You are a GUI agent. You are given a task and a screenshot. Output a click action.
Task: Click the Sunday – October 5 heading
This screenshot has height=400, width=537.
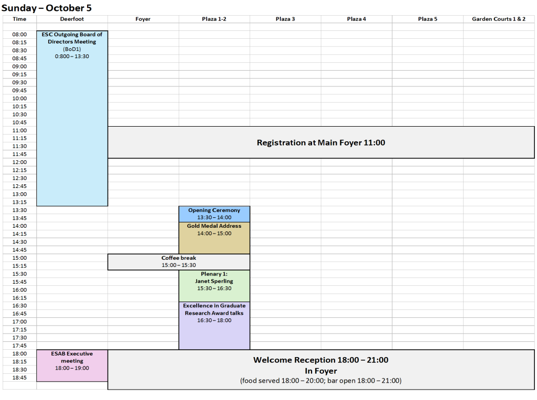(x=46, y=8)
